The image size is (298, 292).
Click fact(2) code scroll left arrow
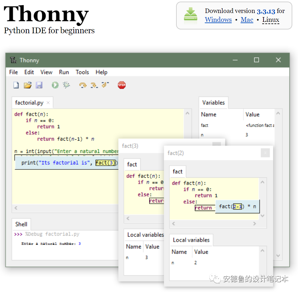click(x=174, y=224)
